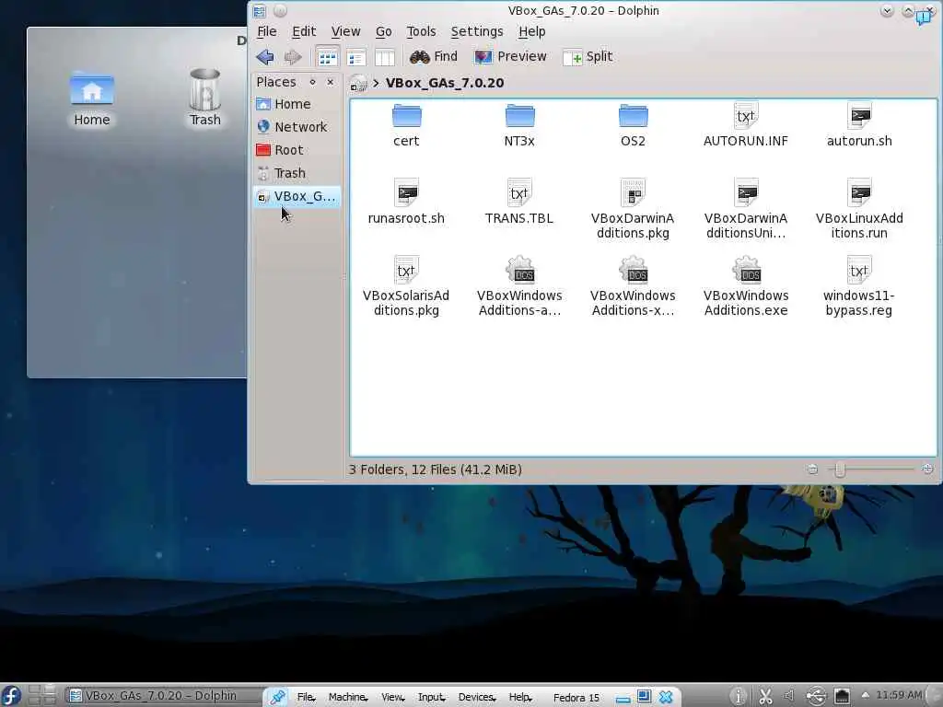Viewport: 943px width, 707px height.
Task: Open the VirtualBox Machine menu
Action: pyautogui.click(x=347, y=698)
